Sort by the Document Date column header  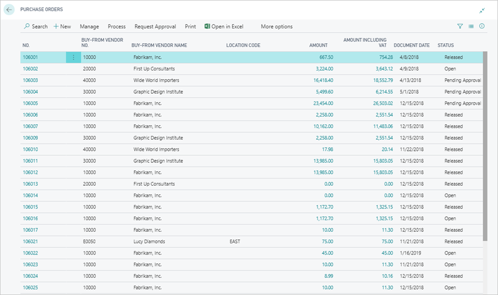point(411,45)
